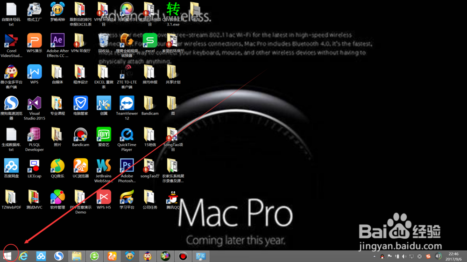Select the Corel VideoStudio desktop icon
Image resolution: width=467 pixels, height=262 pixels.
click(x=11, y=45)
